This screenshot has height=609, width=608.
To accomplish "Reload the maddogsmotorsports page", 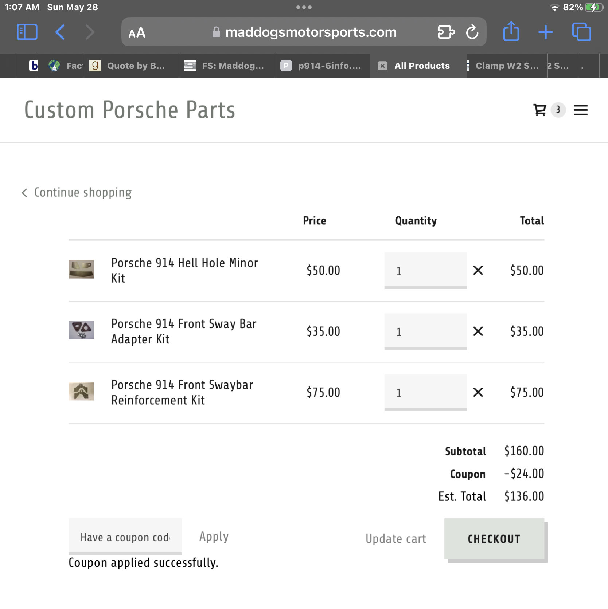I will 472,32.
